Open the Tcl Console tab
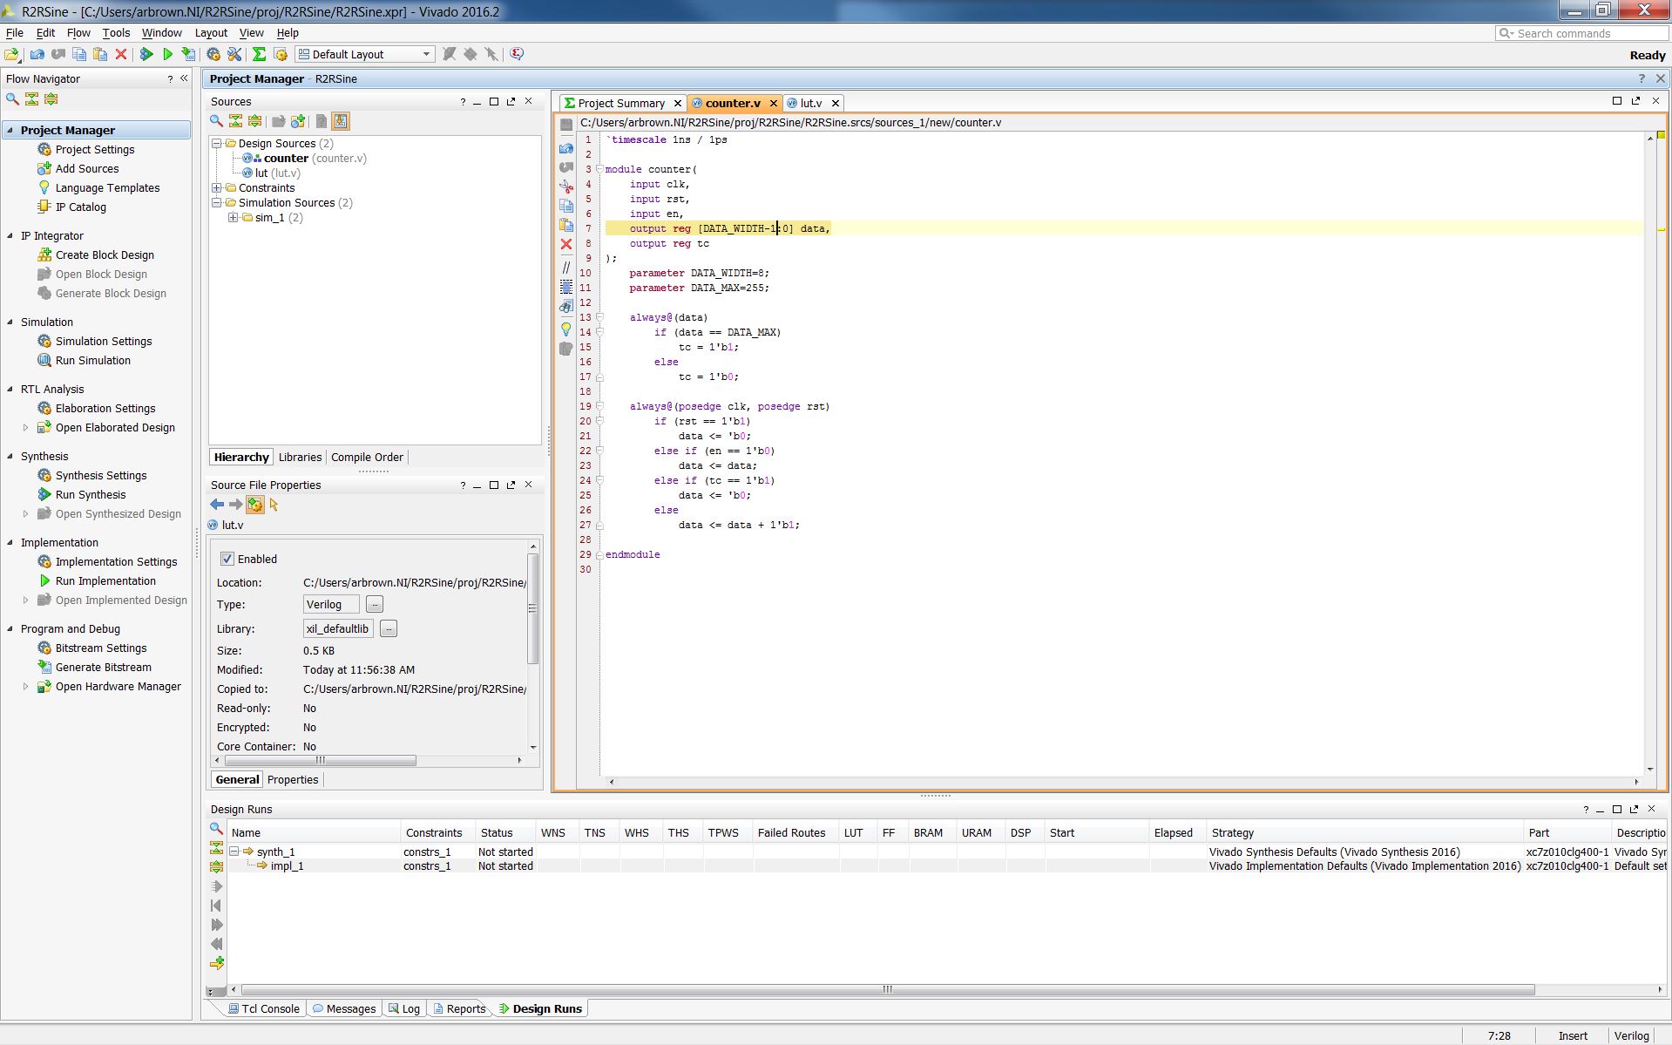Image resolution: width=1672 pixels, height=1045 pixels. coord(264,1008)
